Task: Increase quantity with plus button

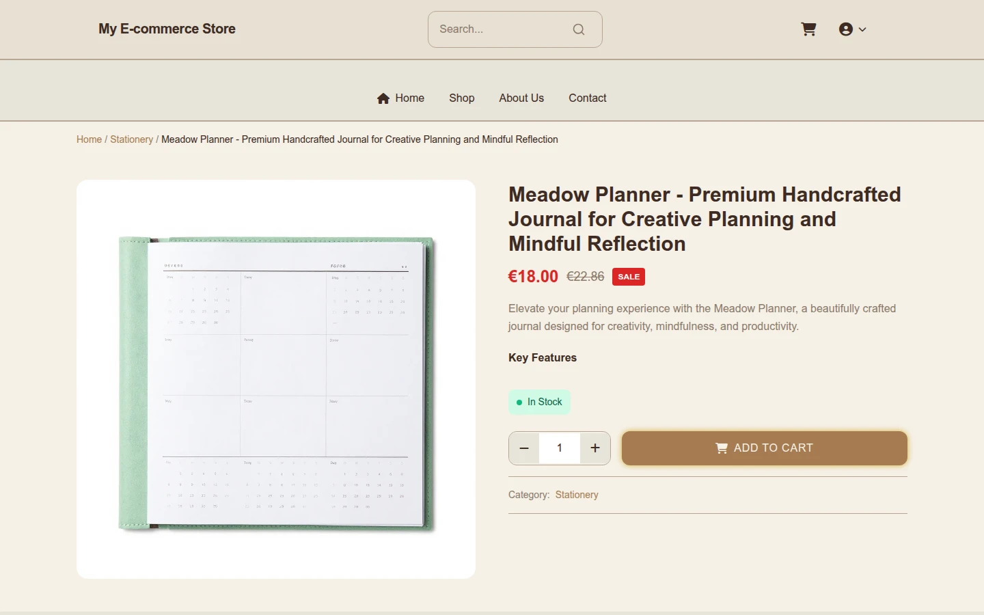Action: pyautogui.click(x=595, y=448)
